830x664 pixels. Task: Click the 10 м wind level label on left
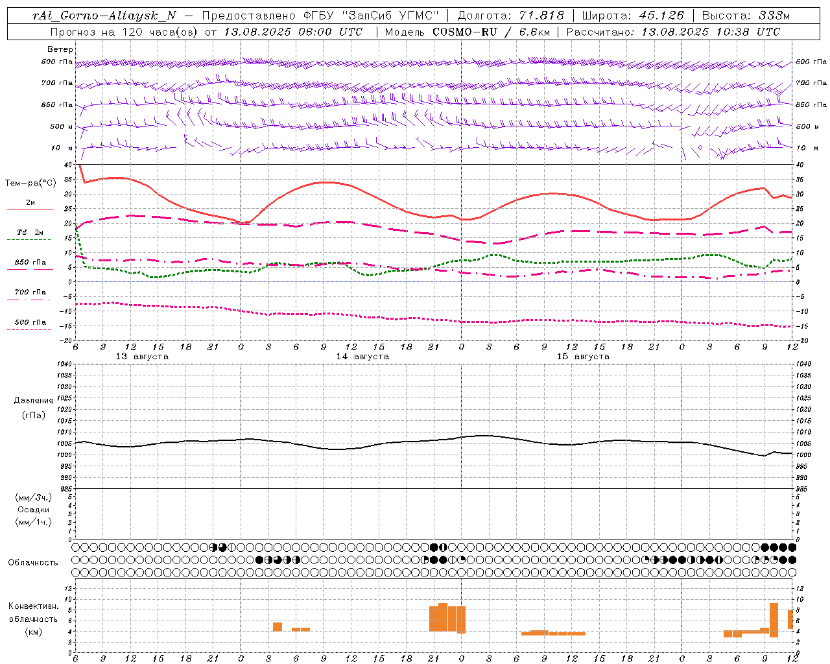(61, 148)
